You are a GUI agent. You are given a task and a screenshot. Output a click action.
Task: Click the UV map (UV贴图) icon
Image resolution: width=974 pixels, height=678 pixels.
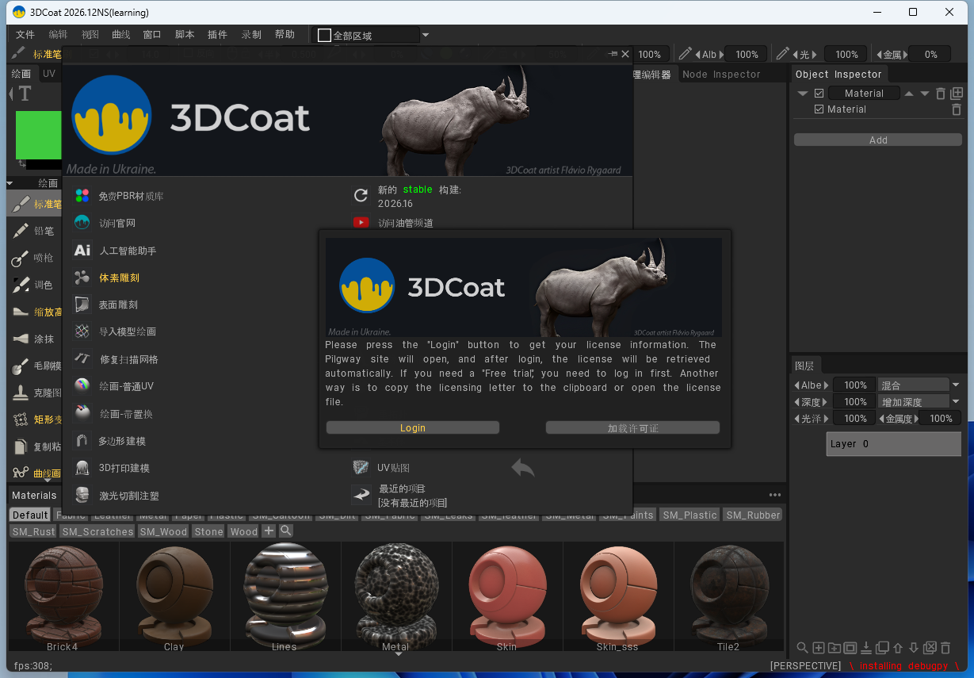click(361, 467)
